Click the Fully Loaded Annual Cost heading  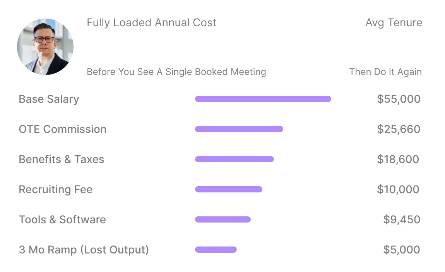click(151, 23)
